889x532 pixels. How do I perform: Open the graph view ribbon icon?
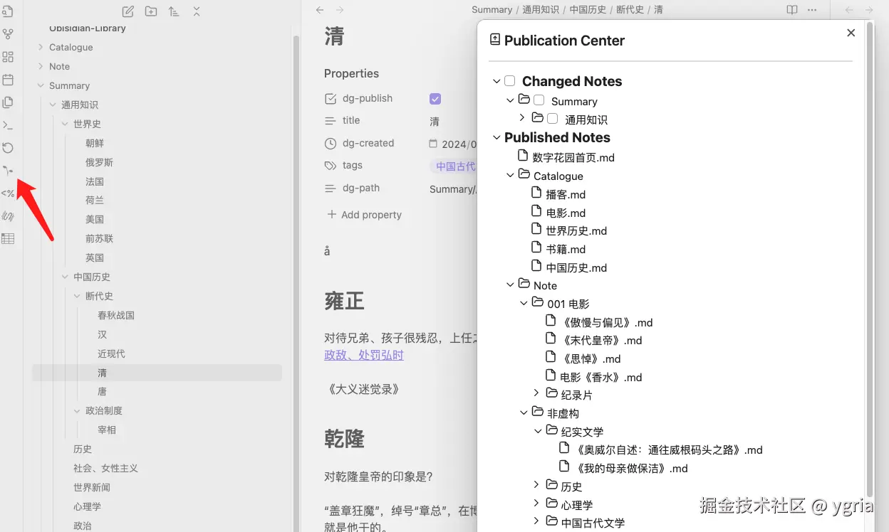tap(8, 34)
